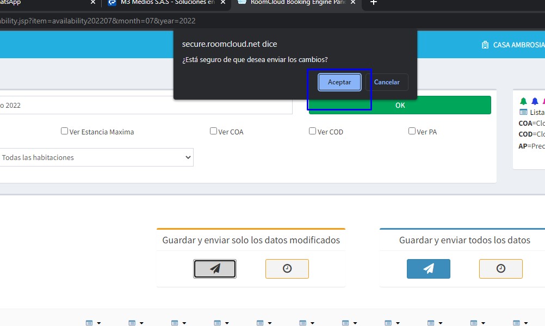Open a new browser tab
This screenshot has height=326, width=545.
(x=373, y=3)
